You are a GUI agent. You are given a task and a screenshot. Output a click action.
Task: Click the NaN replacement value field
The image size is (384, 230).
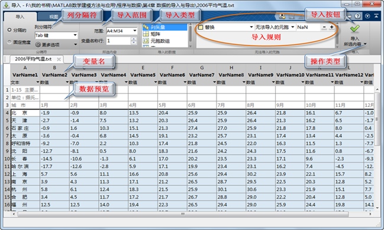click(x=308, y=27)
